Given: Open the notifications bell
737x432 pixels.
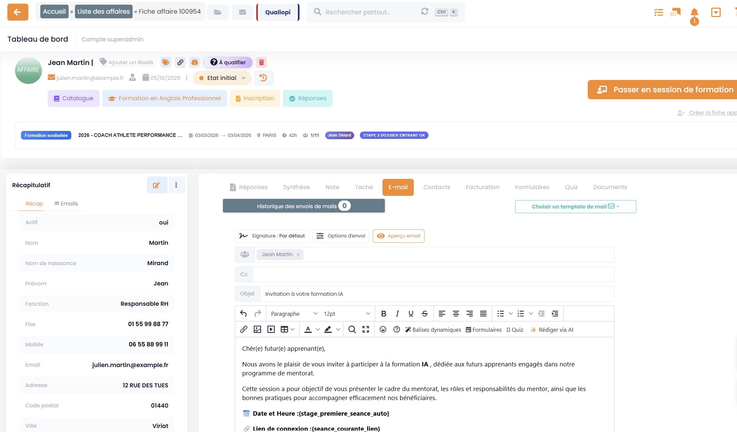Looking at the screenshot, I should (694, 12).
